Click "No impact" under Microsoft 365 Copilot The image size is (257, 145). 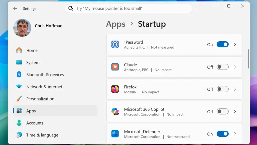(x=175, y=115)
